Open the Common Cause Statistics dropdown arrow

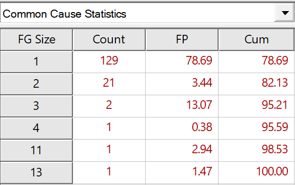click(x=285, y=13)
